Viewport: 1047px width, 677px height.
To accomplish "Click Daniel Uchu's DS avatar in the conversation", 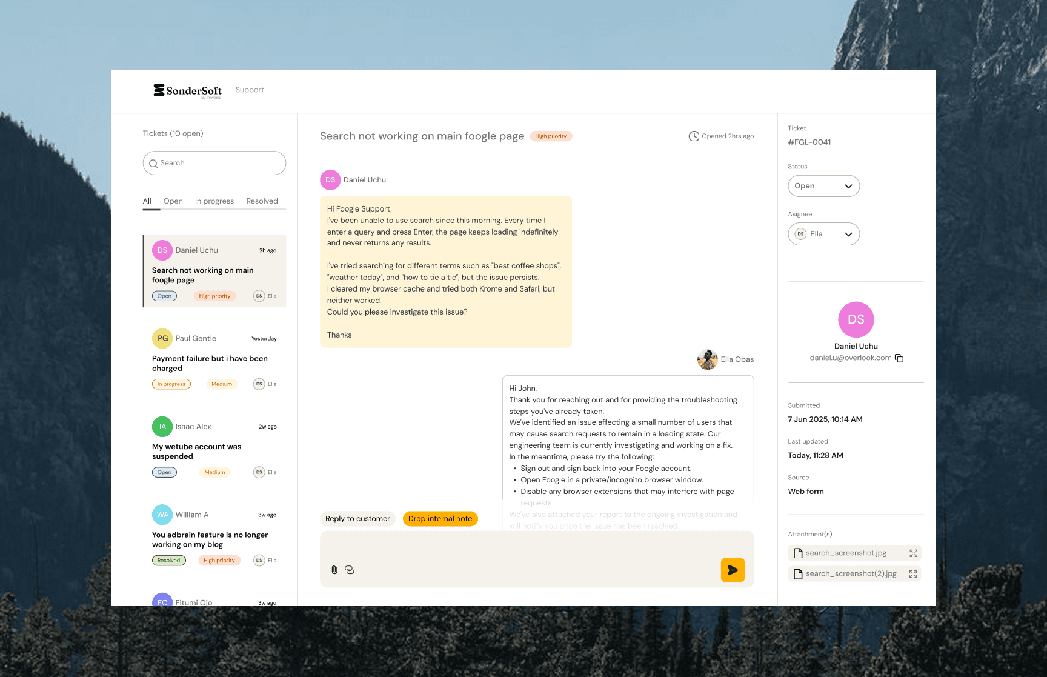I will 330,180.
